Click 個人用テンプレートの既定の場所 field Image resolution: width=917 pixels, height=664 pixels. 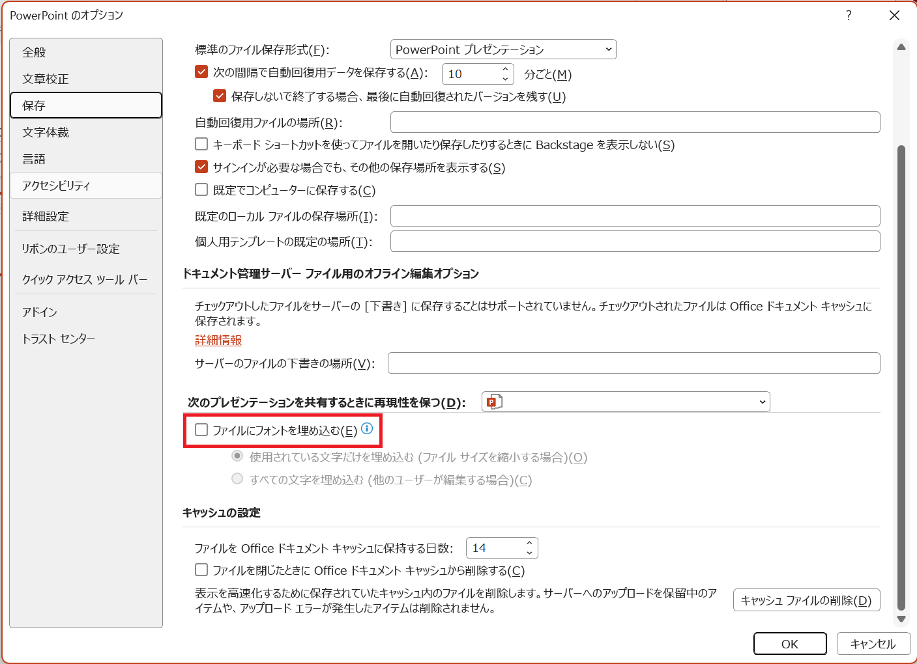point(635,241)
